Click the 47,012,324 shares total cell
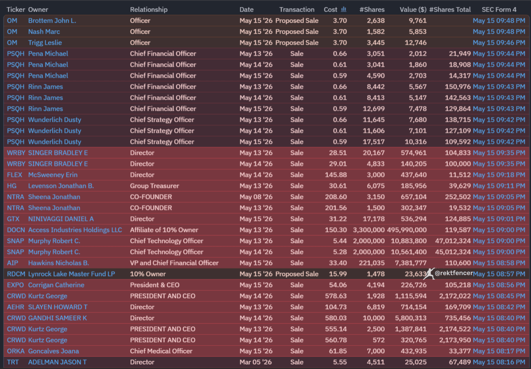Screen dimensions: 531x369 pos(453,241)
